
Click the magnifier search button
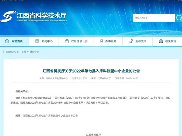pos(179,18)
